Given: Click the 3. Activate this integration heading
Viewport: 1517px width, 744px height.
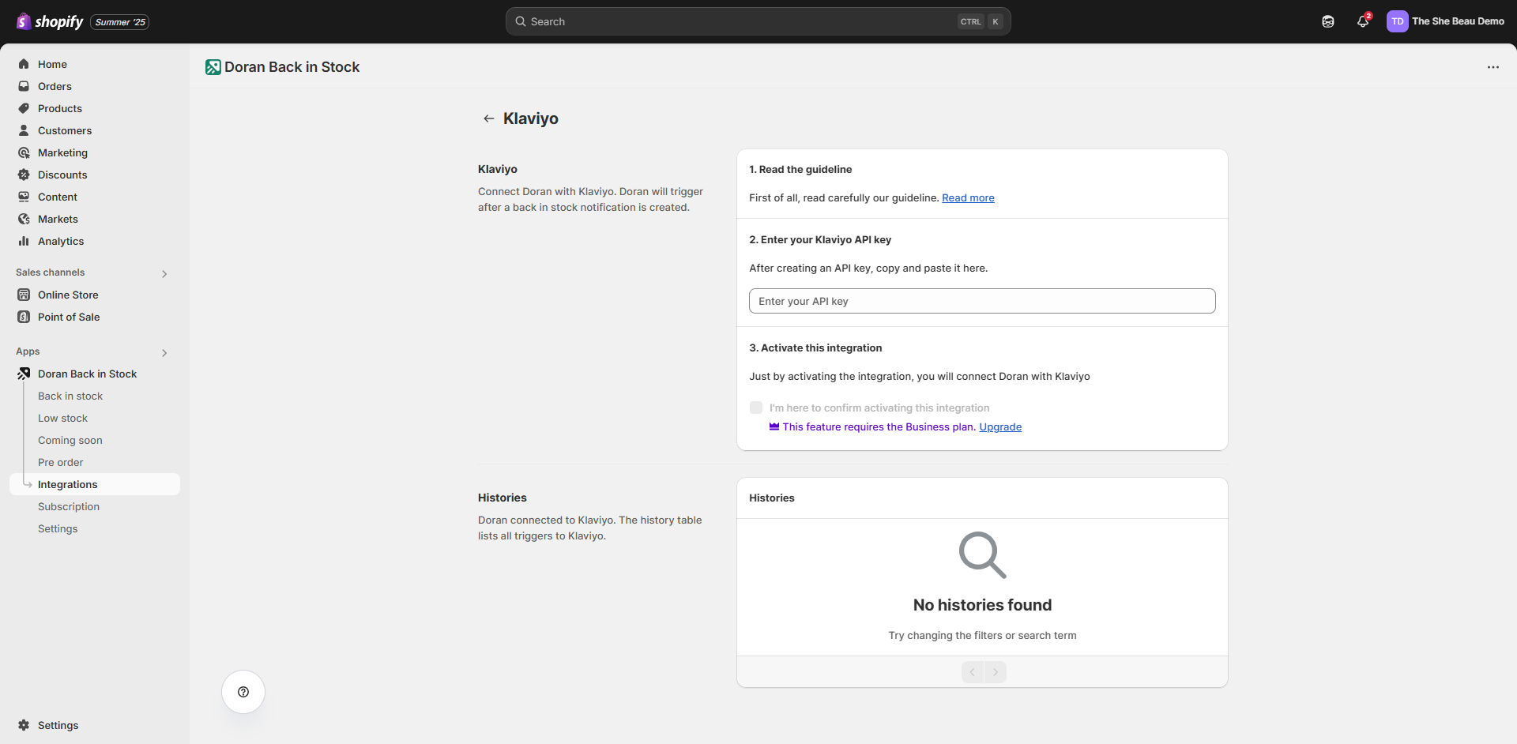Looking at the screenshot, I should pos(815,348).
